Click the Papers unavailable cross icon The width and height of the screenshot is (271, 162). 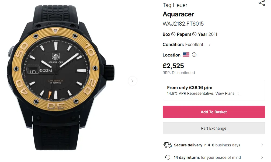click(x=194, y=34)
